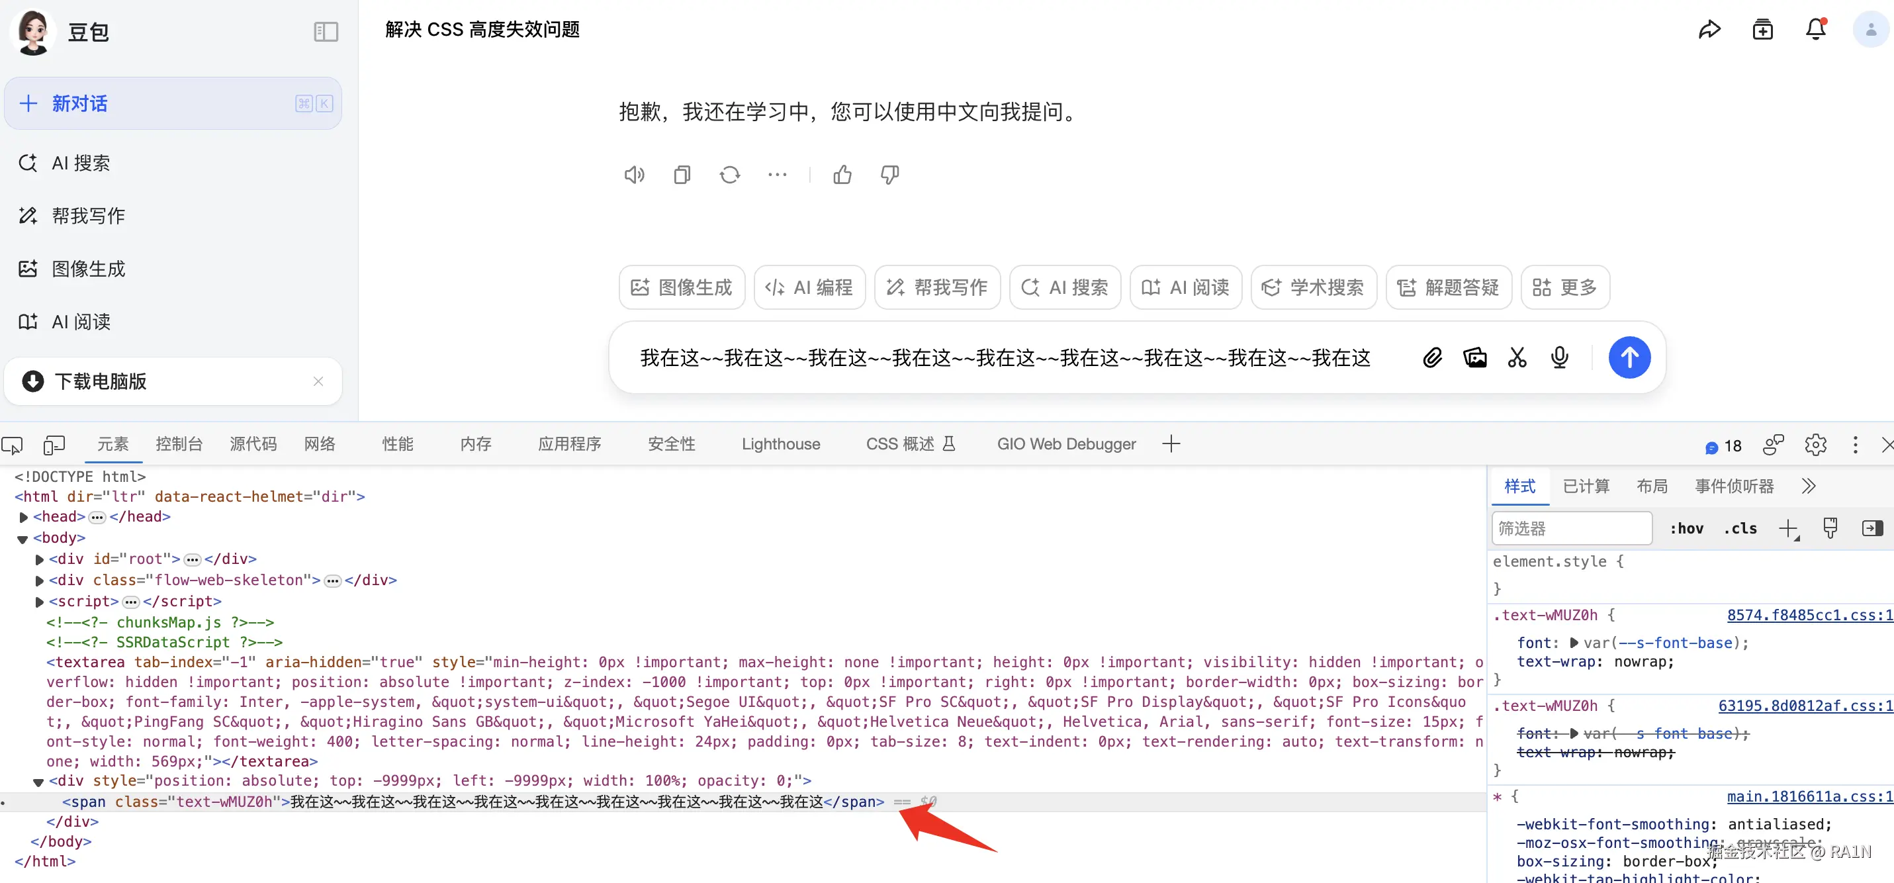Toggle :hov element state panel

pos(1686,529)
